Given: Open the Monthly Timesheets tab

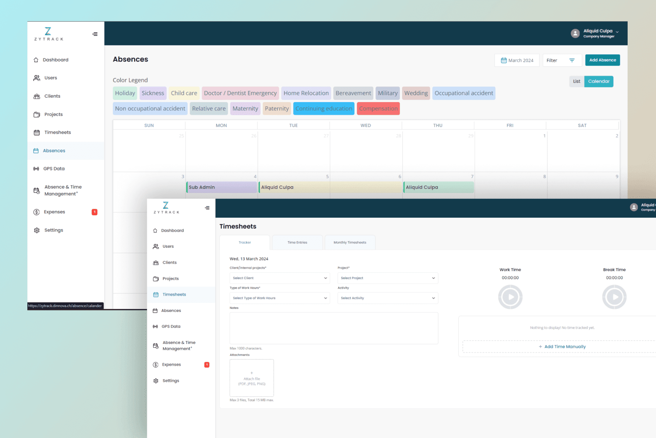Looking at the screenshot, I should (x=350, y=243).
